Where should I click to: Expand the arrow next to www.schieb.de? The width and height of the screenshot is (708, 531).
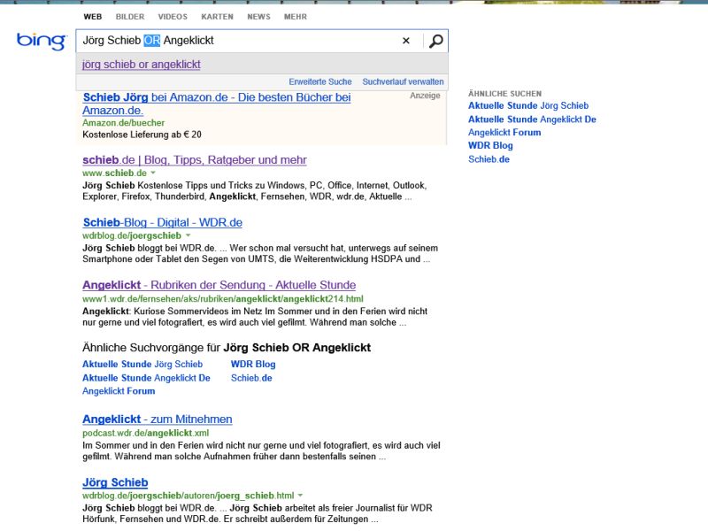pos(153,173)
